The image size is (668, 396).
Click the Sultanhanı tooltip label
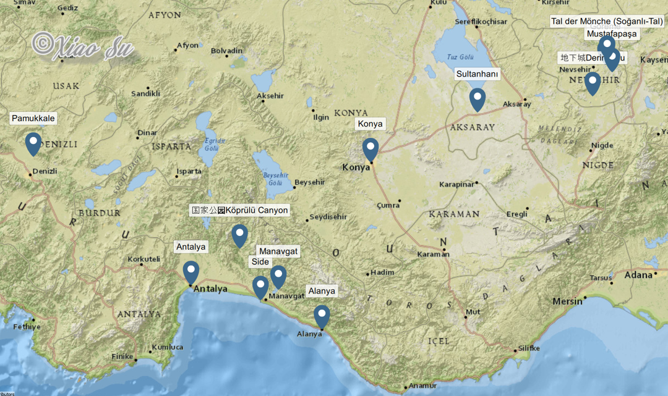[477, 74]
